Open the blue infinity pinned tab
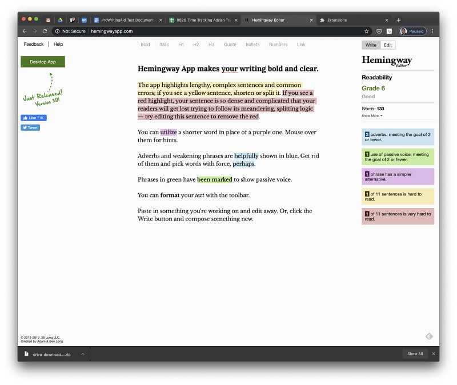457x385 pixels. (84, 20)
